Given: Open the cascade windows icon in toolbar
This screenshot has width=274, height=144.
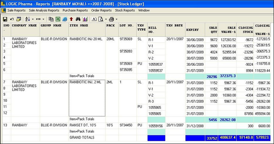Looking at the screenshot, I should click(x=18, y=19).
